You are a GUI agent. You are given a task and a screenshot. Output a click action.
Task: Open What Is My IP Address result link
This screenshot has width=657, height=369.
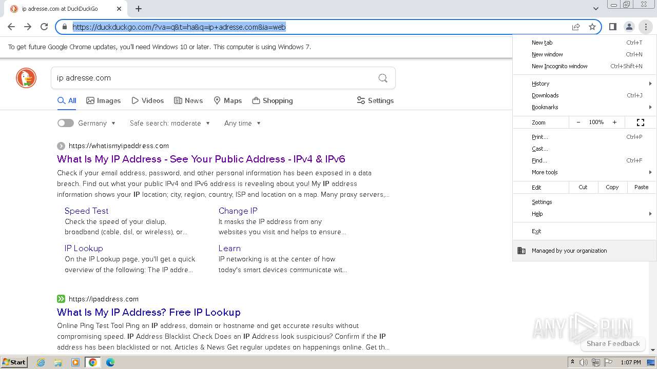click(201, 159)
